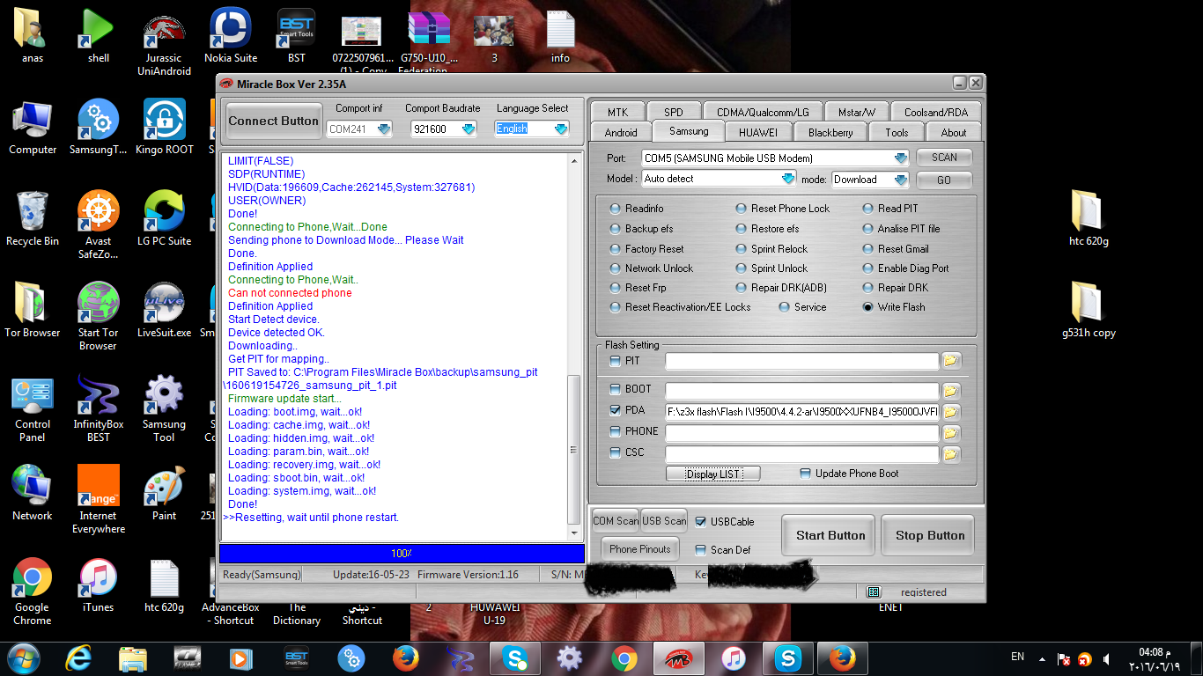Switch to the Blackberry tab
The image size is (1203, 676).
pos(830,132)
